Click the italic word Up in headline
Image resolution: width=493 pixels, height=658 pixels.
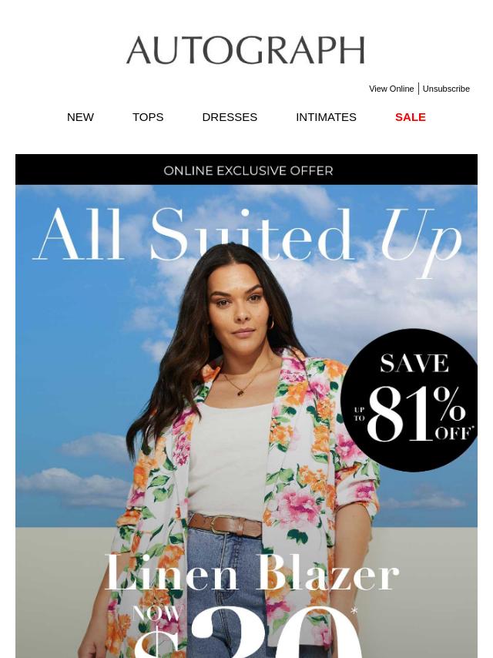[x=421, y=242]
